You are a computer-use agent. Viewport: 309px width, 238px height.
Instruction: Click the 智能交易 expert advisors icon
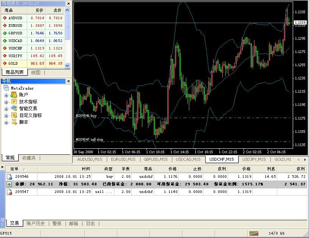(14, 109)
